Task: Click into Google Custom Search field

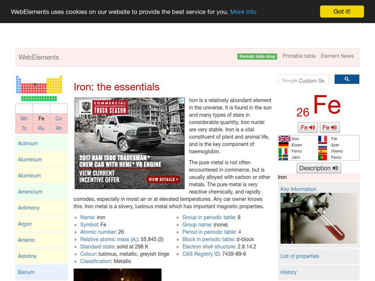Action: click(303, 80)
